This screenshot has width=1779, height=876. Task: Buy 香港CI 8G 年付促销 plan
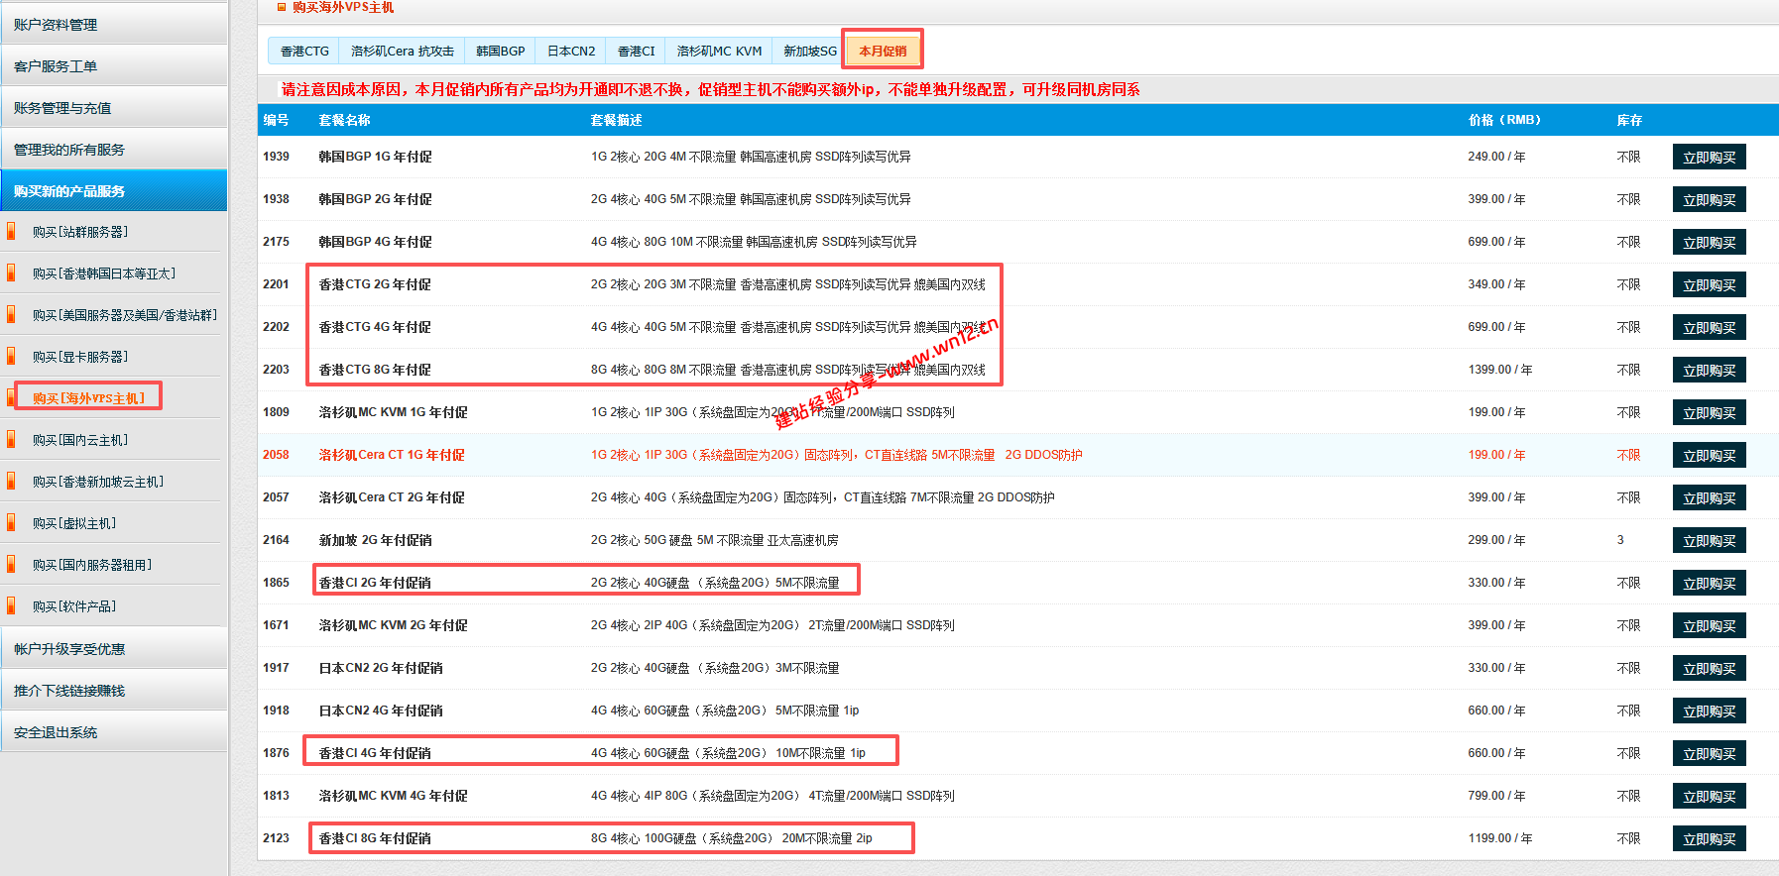click(x=1709, y=839)
